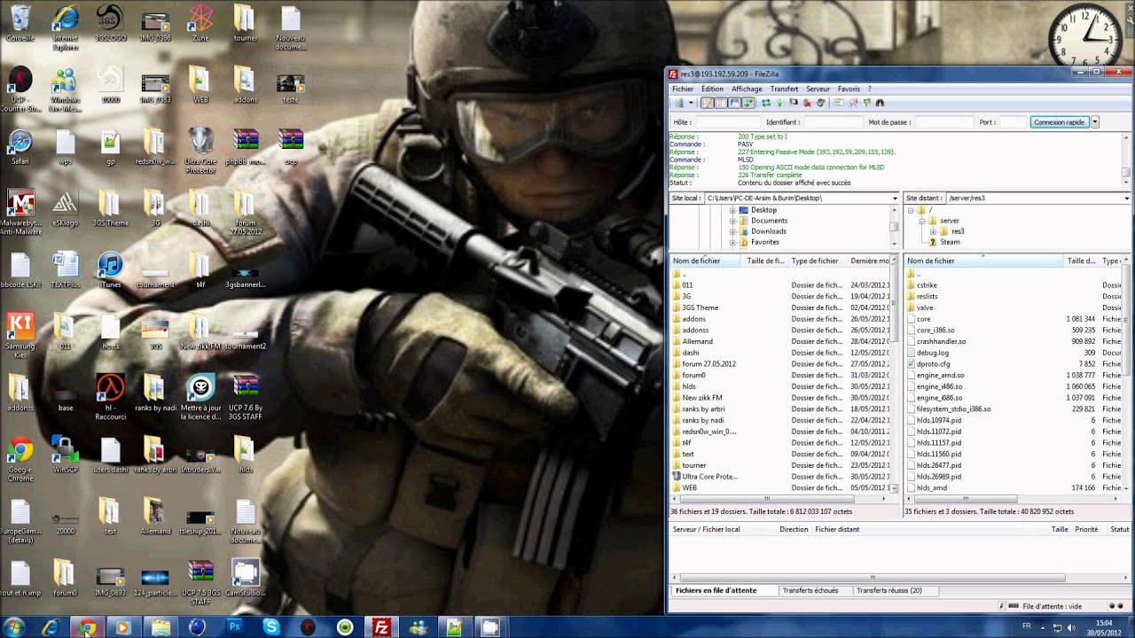Open Recycle Bin desktop icon

20,23
